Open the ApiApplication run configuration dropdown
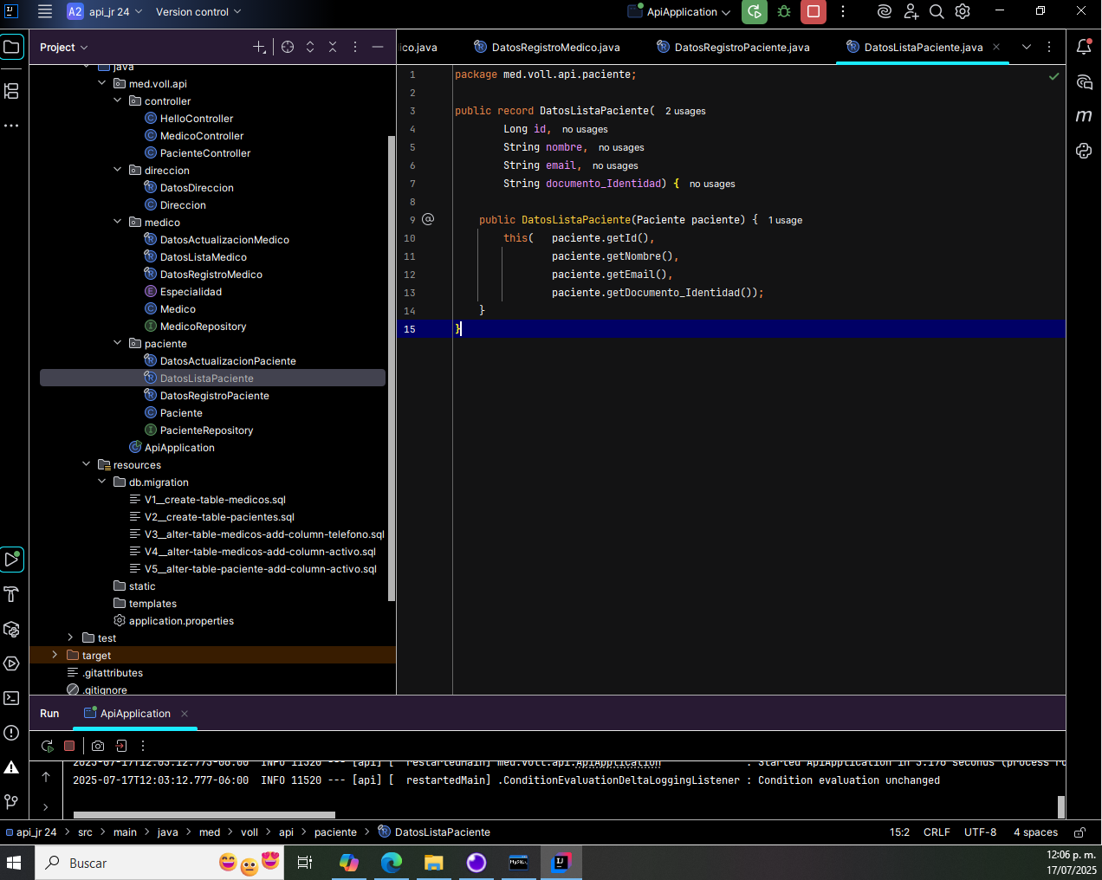 coord(679,11)
